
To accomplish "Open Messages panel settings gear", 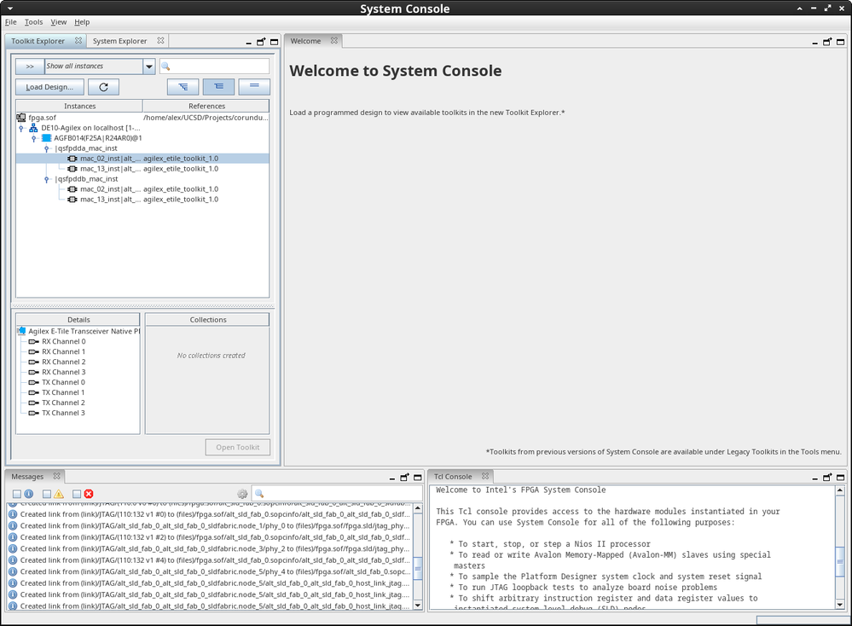I will click(242, 494).
